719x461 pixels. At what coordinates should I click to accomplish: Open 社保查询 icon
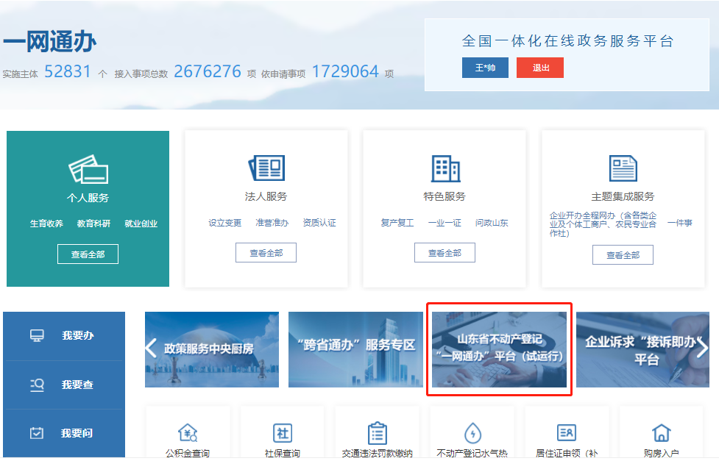pyautogui.click(x=283, y=432)
